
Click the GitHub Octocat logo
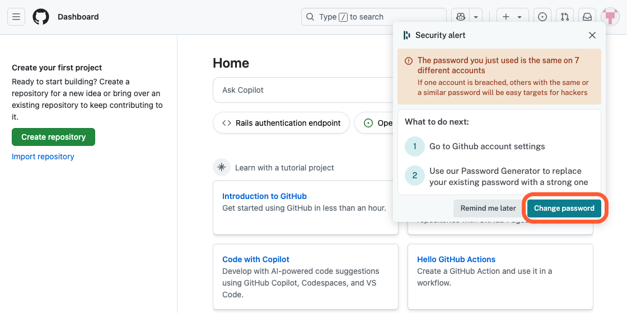[41, 17]
